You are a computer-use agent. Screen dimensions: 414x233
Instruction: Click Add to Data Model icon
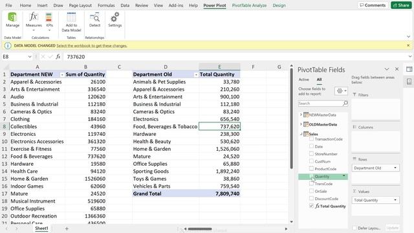tap(71, 17)
